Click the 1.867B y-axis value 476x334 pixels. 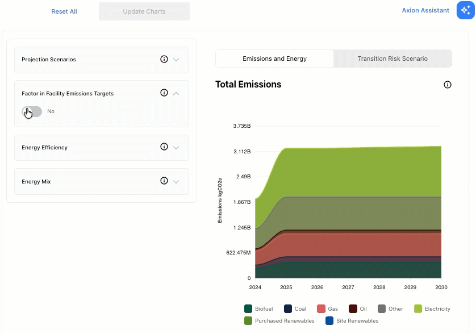(x=242, y=202)
